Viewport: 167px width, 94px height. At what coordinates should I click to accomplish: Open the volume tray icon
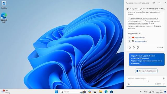tap(153, 92)
